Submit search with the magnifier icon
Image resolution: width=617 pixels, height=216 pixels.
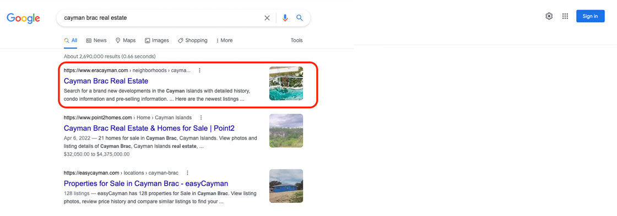[x=300, y=18]
